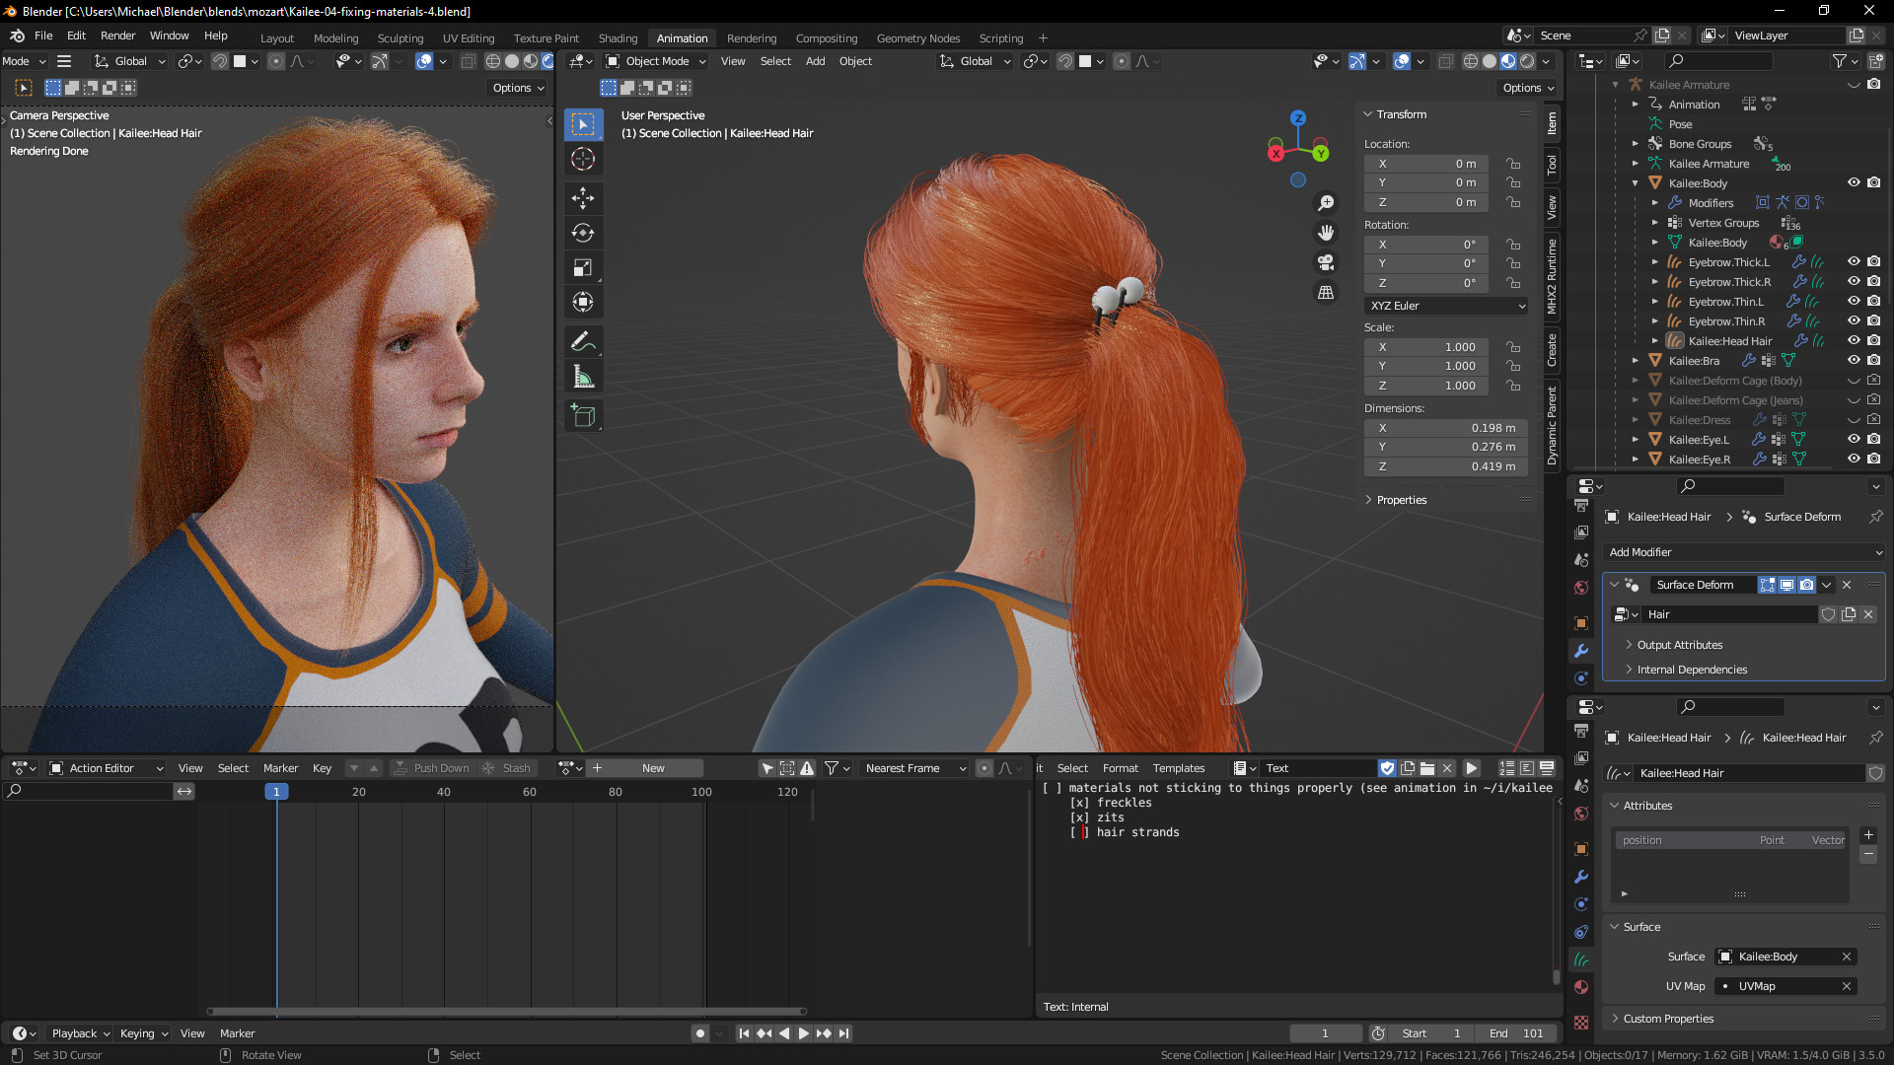Click the Stash button
1894x1065 pixels.
(507, 768)
